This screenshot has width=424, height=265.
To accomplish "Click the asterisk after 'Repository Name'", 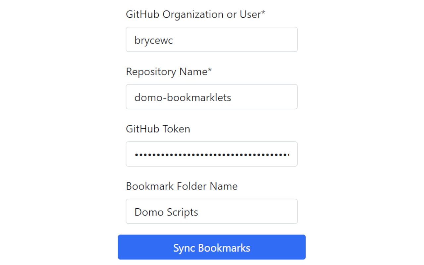I will point(210,70).
